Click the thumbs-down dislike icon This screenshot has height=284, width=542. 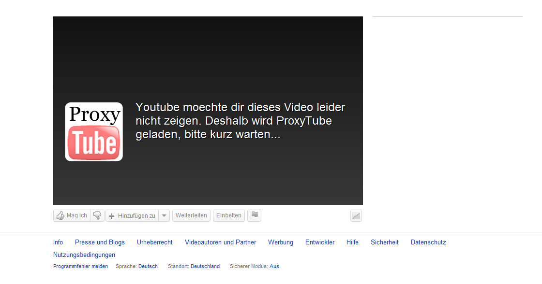(x=97, y=216)
